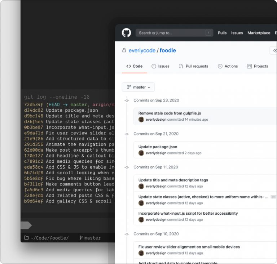Click the watch eye icon button

pyautogui.click(x=274, y=51)
